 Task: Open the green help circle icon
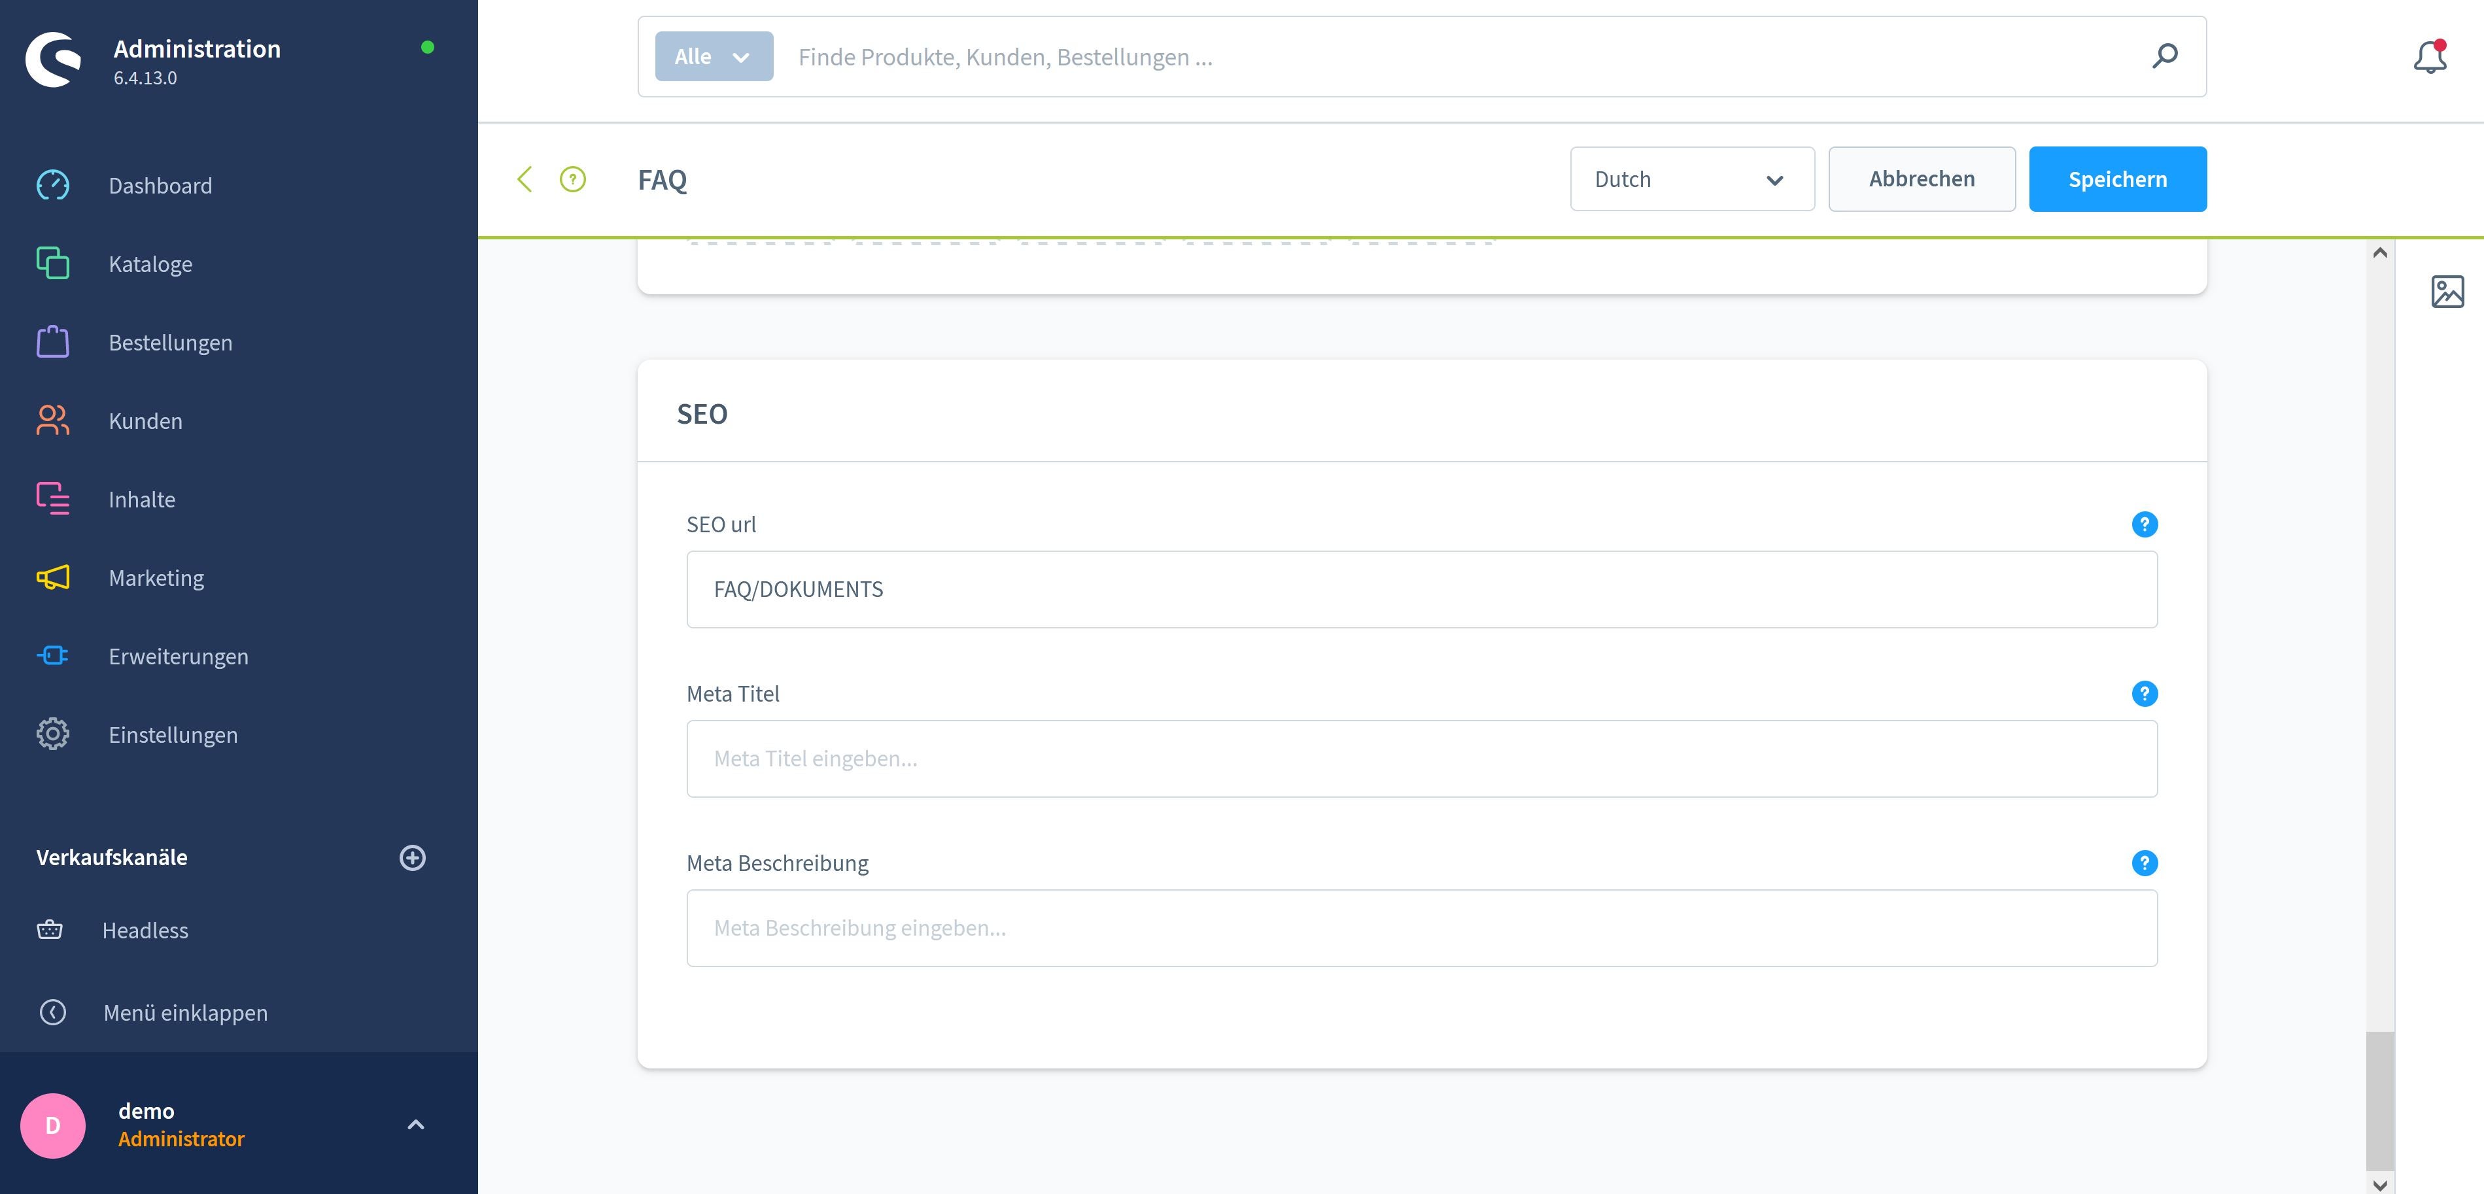coord(573,179)
